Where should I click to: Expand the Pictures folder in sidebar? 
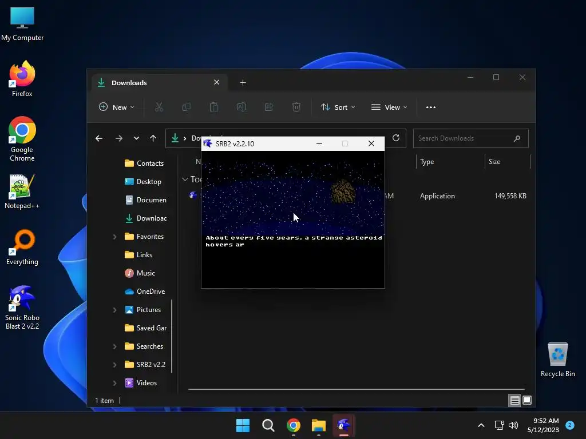(114, 310)
